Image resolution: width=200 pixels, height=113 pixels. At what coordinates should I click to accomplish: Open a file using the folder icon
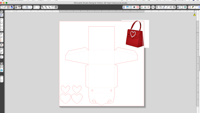(x=5, y=7)
